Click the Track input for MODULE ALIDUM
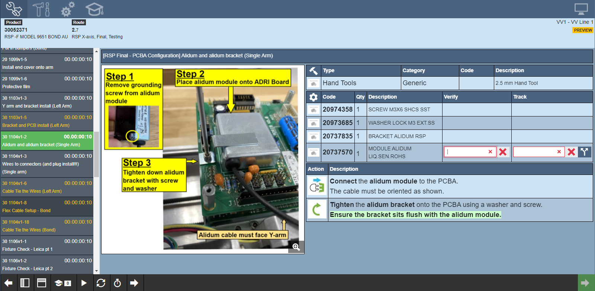Screen dimensions: 595x291 click(x=539, y=152)
